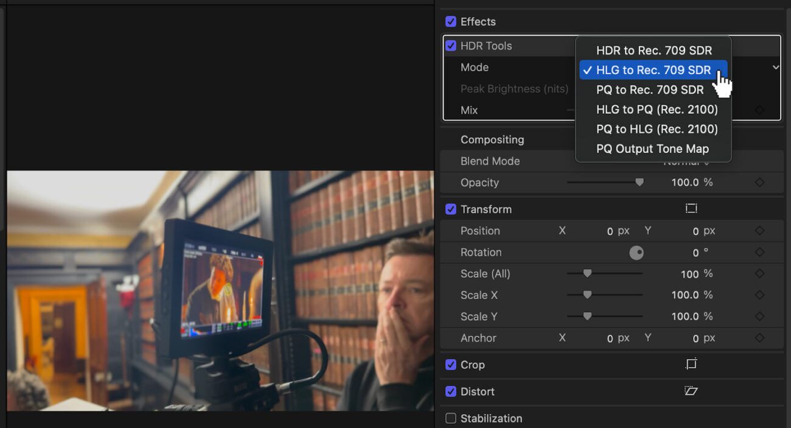Add a keyframe for Opacity
This screenshot has height=428, width=791.
point(759,182)
